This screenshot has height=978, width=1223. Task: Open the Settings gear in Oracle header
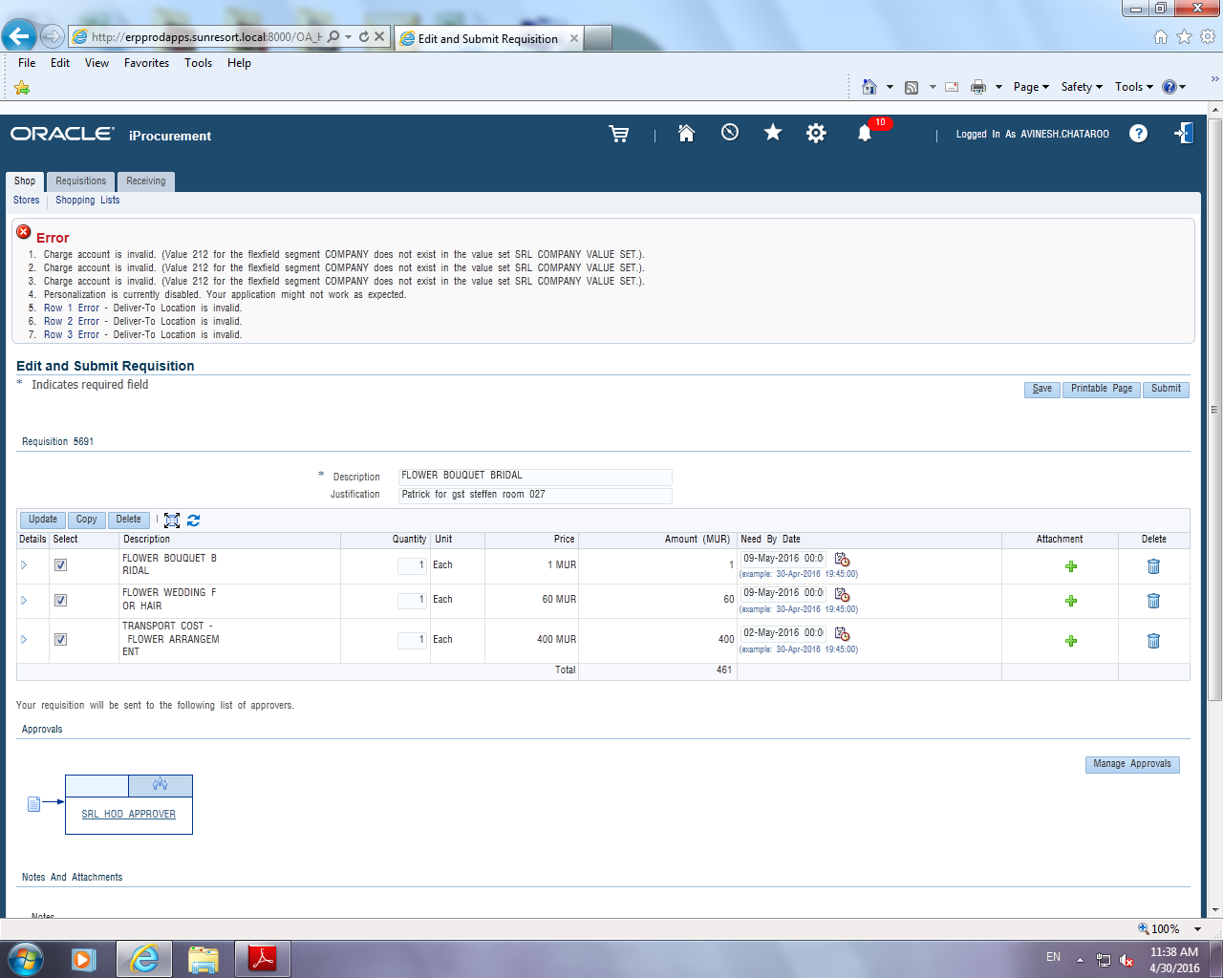(816, 133)
